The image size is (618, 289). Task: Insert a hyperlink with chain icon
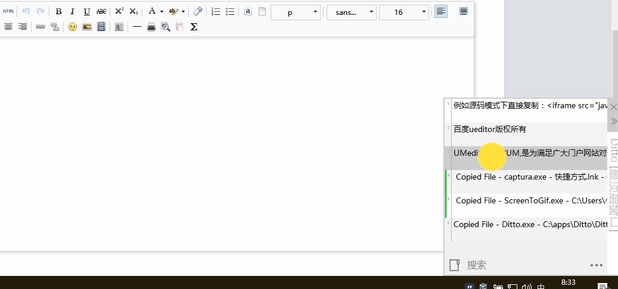pyautogui.click(x=41, y=27)
